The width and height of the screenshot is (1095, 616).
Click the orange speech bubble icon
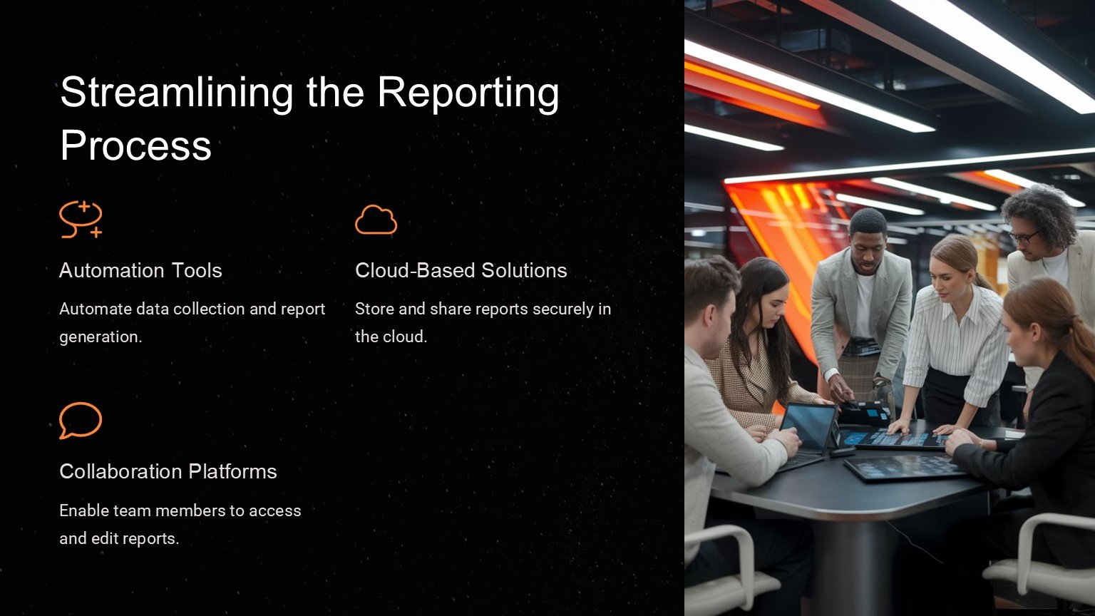point(80,421)
